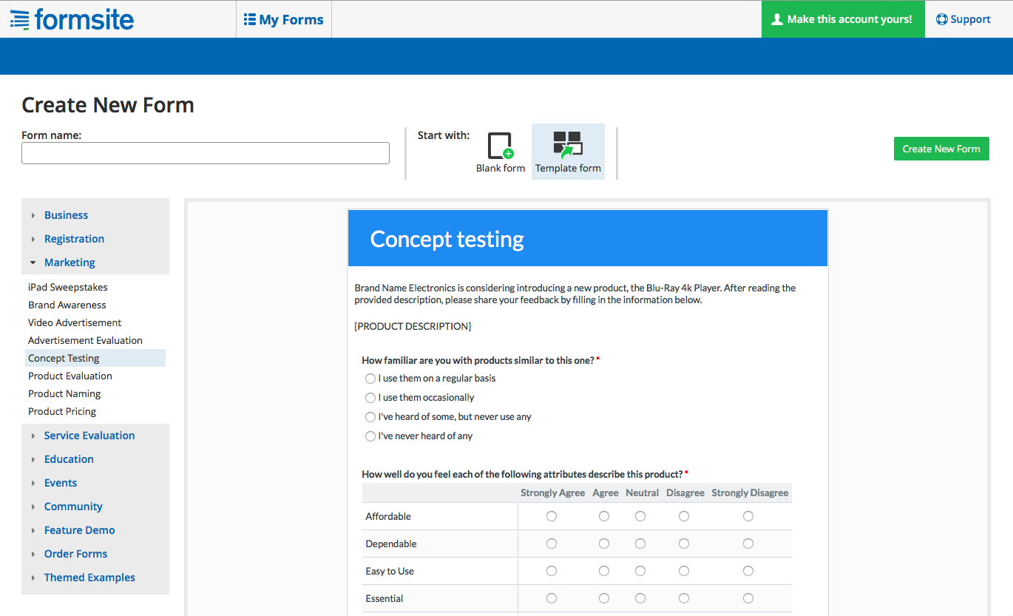
Task: Click the '[PRODUCT DESCRIPTION]' placeholder text
Action: point(413,326)
